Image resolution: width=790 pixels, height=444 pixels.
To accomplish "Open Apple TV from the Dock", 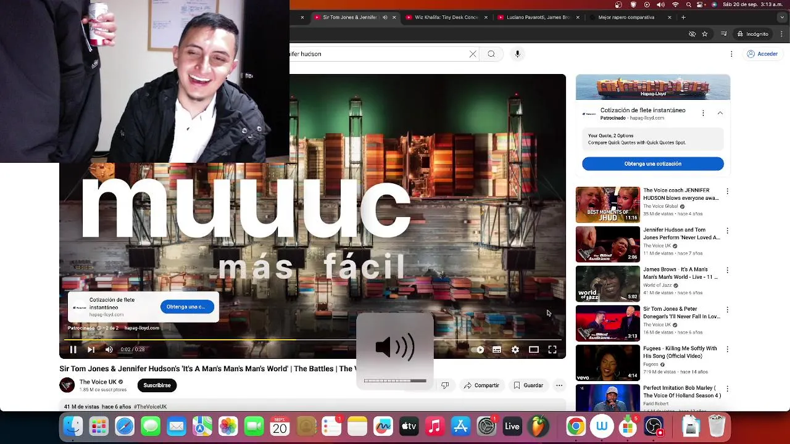I will 409,426.
